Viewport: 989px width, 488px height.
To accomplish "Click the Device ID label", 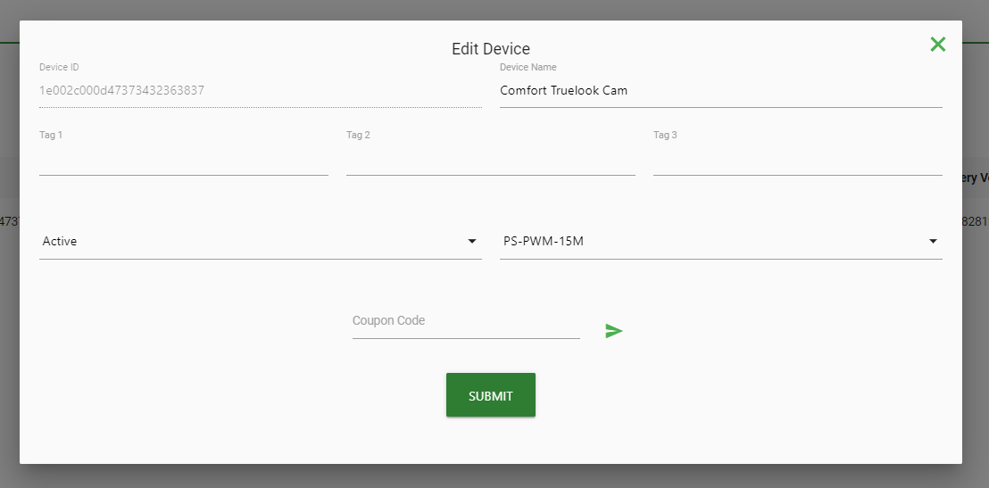I will click(59, 67).
